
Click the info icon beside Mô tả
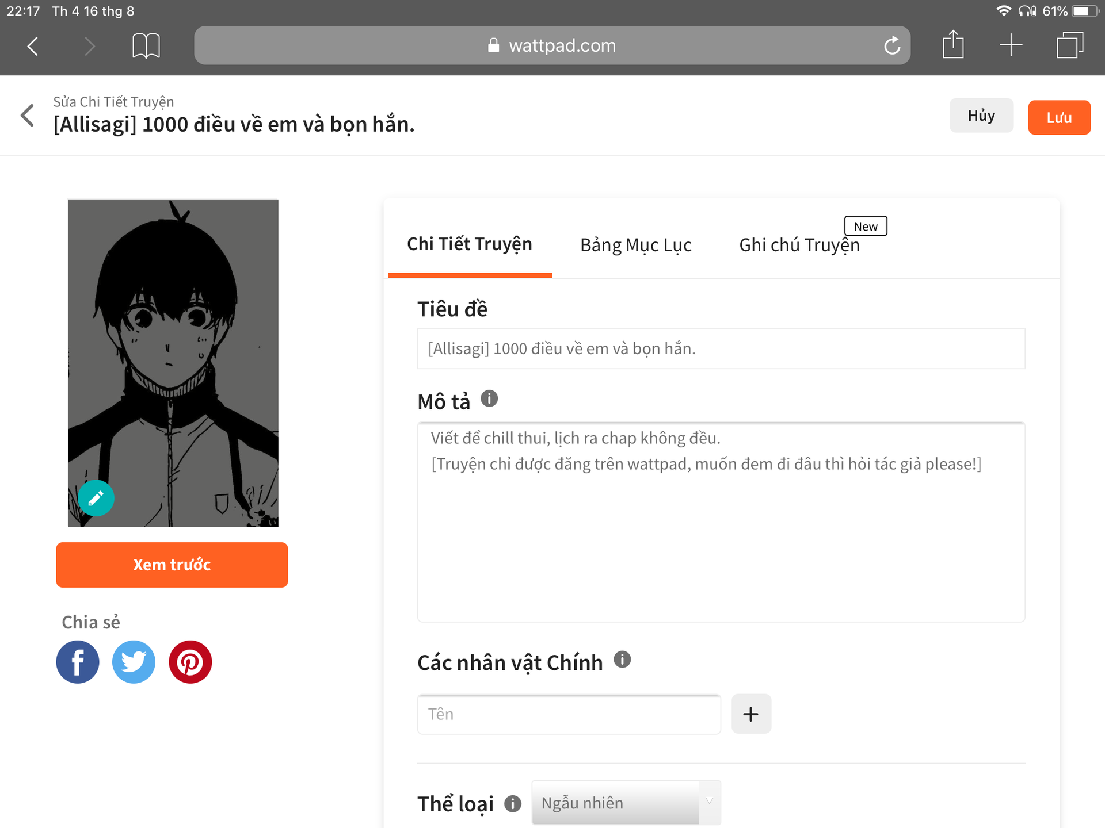[x=489, y=398]
